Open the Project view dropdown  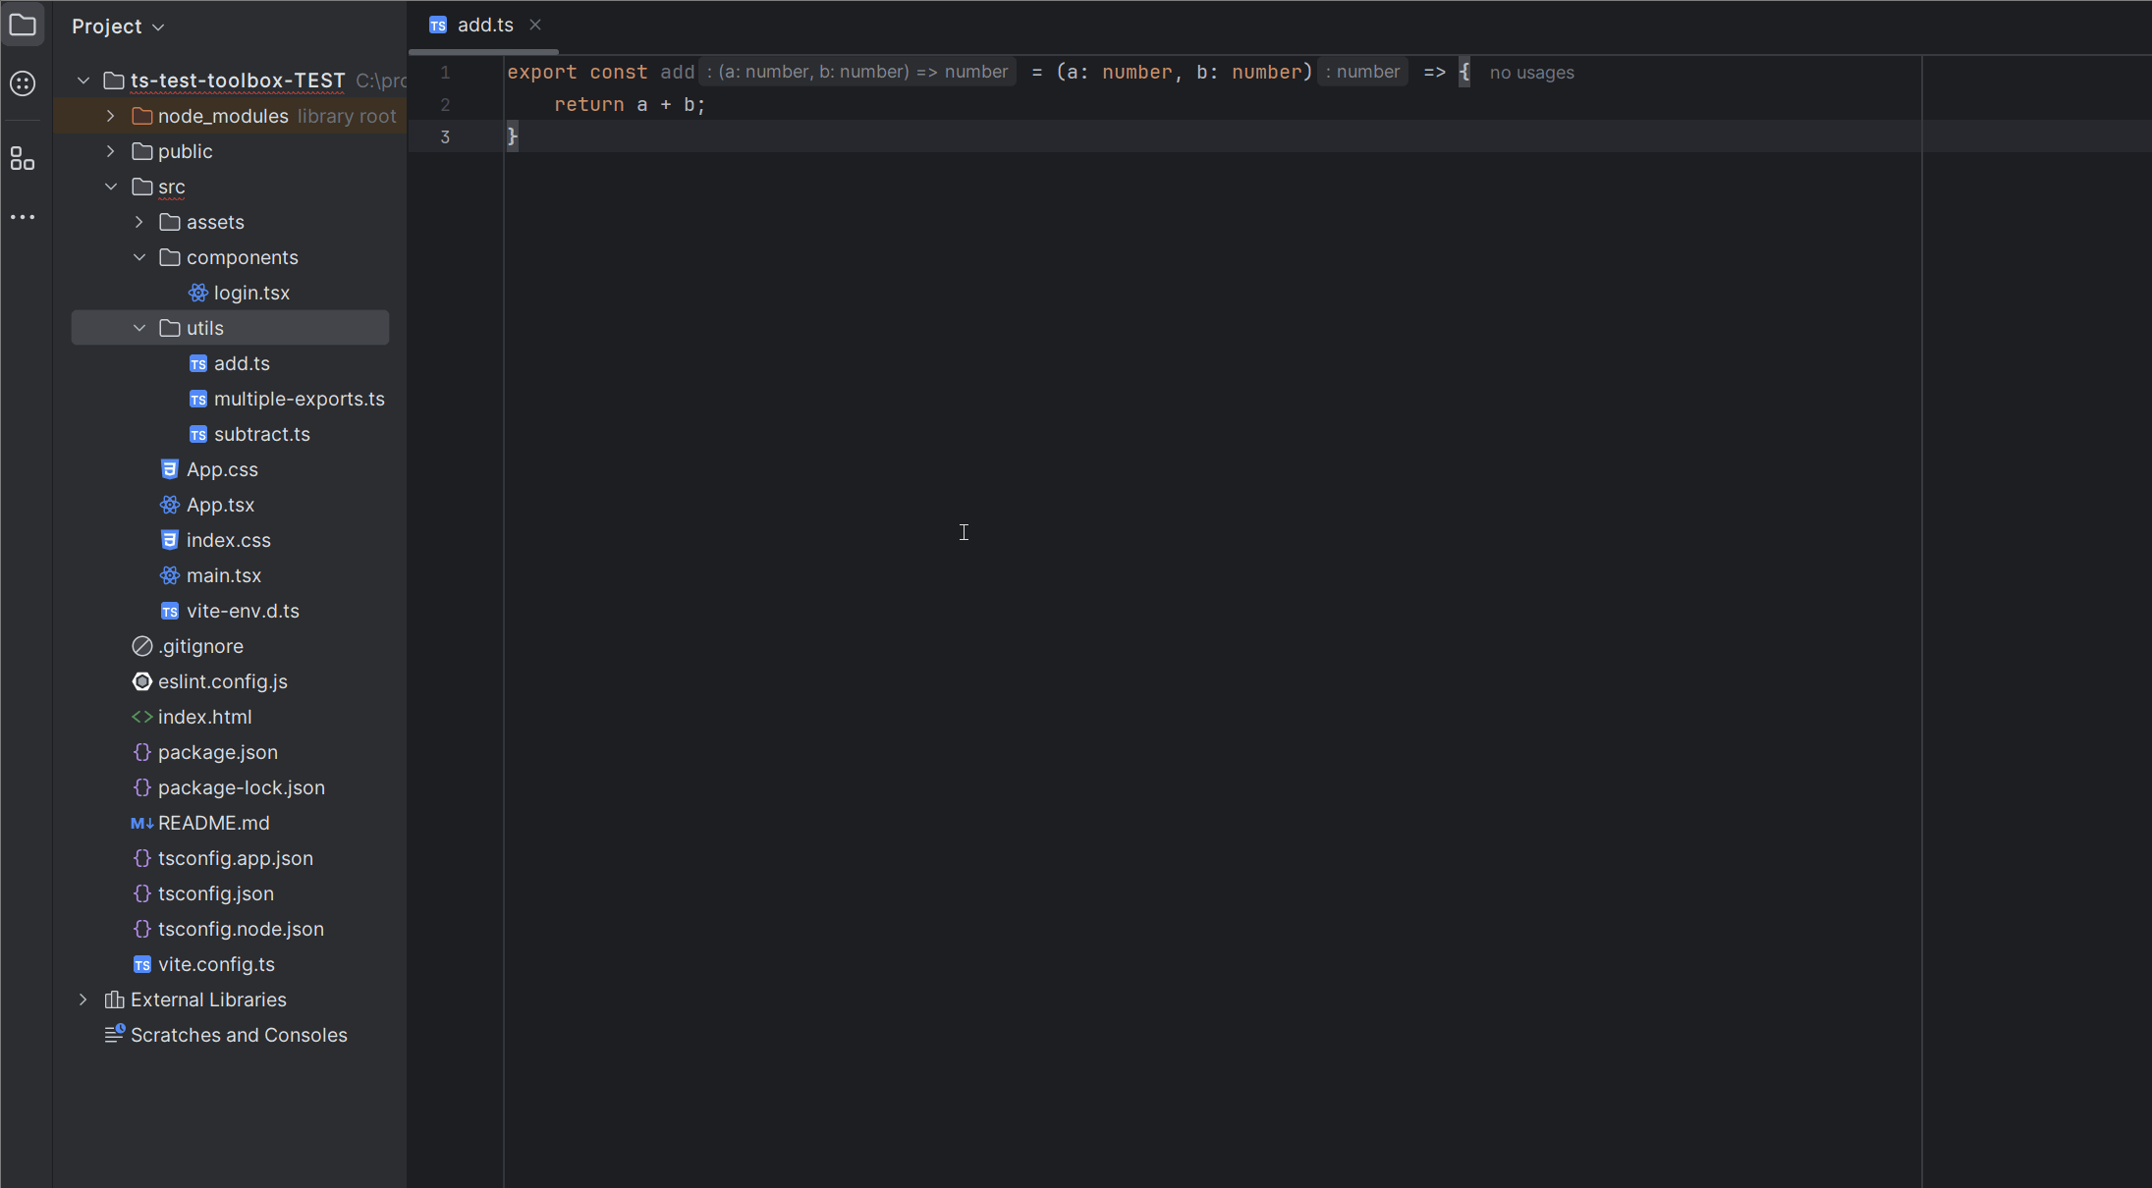tap(118, 27)
